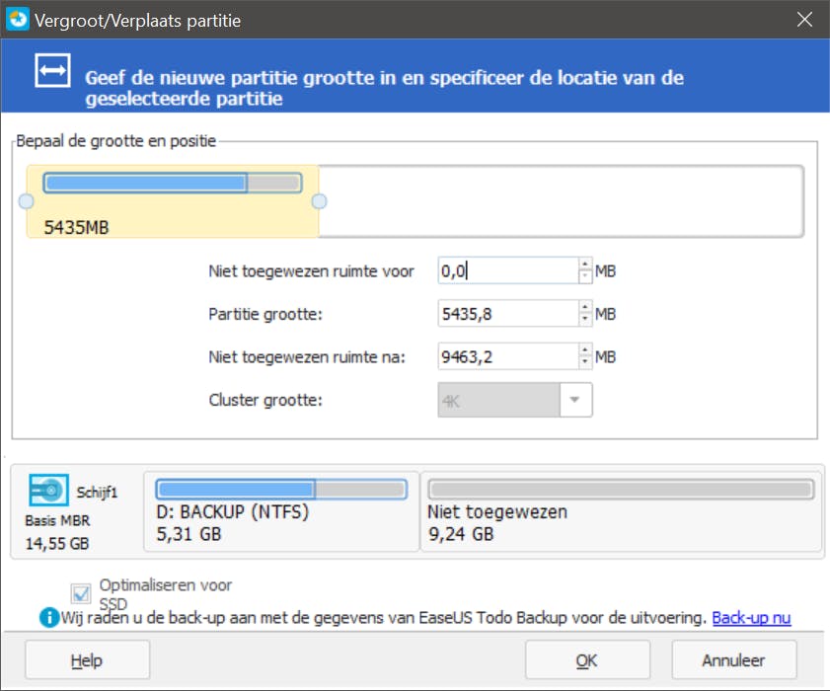Click the Cluster grootte label
830x691 pixels.
pos(265,400)
